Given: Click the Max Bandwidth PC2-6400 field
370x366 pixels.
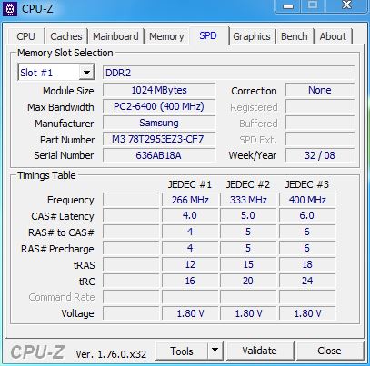Looking at the screenshot, I should [x=159, y=106].
